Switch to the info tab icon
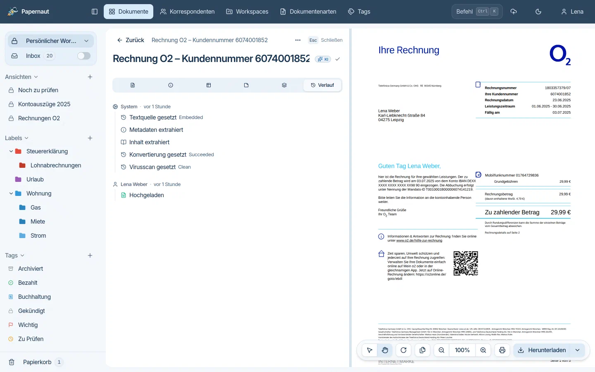The height and width of the screenshot is (372, 595). pos(171,85)
